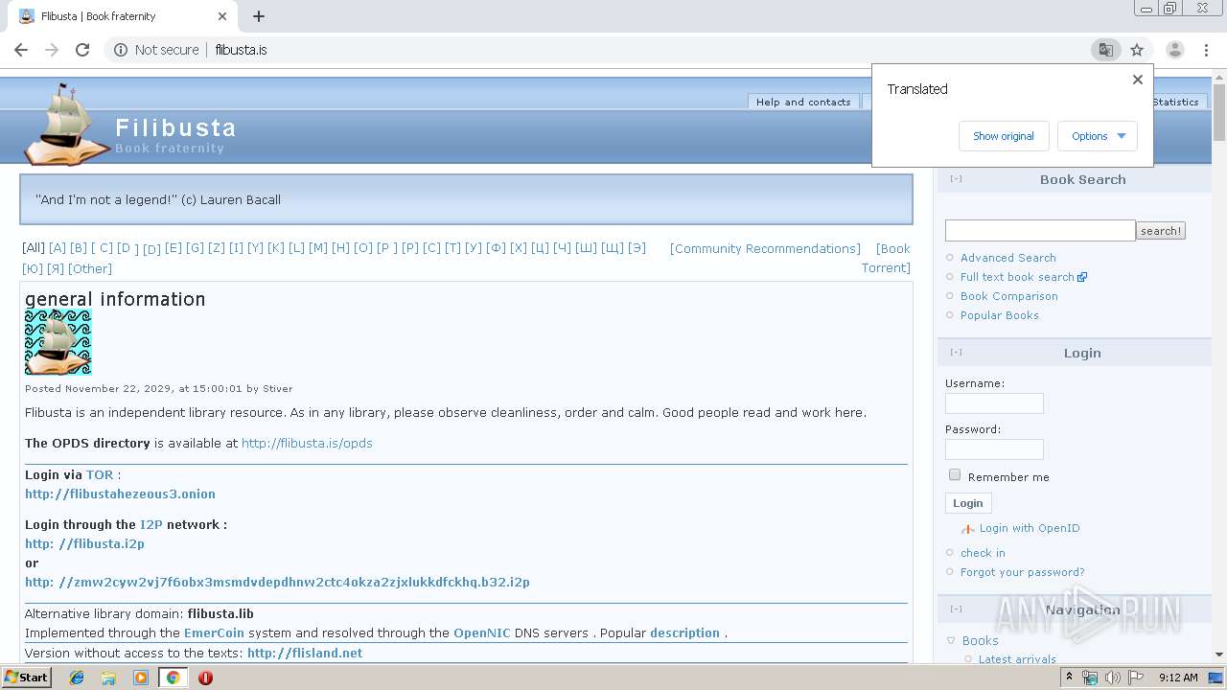Image resolution: width=1227 pixels, height=690 pixels.
Task: Select the [Other] filter link
Action: (90, 269)
